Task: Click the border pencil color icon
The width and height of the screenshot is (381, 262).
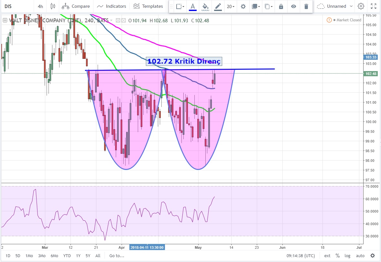Action: (x=218, y=6)
